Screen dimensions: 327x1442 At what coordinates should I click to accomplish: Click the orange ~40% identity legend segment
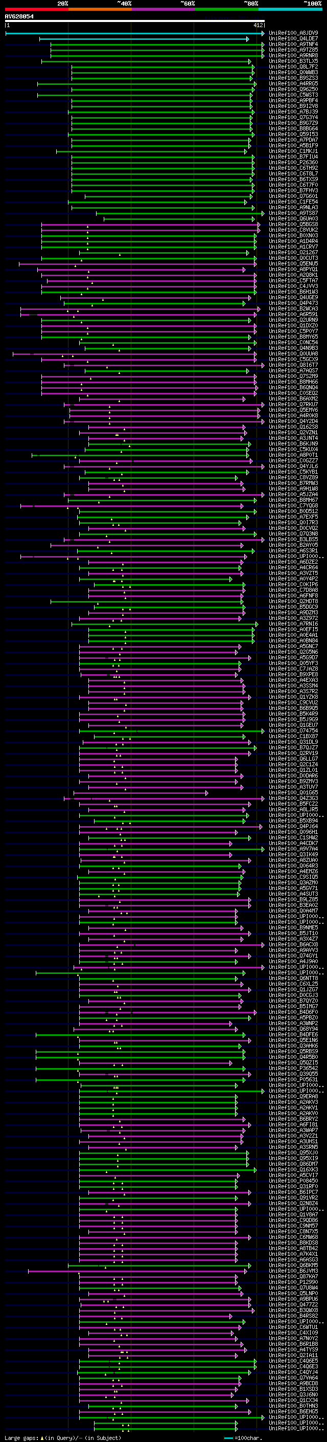pos(100,9)
